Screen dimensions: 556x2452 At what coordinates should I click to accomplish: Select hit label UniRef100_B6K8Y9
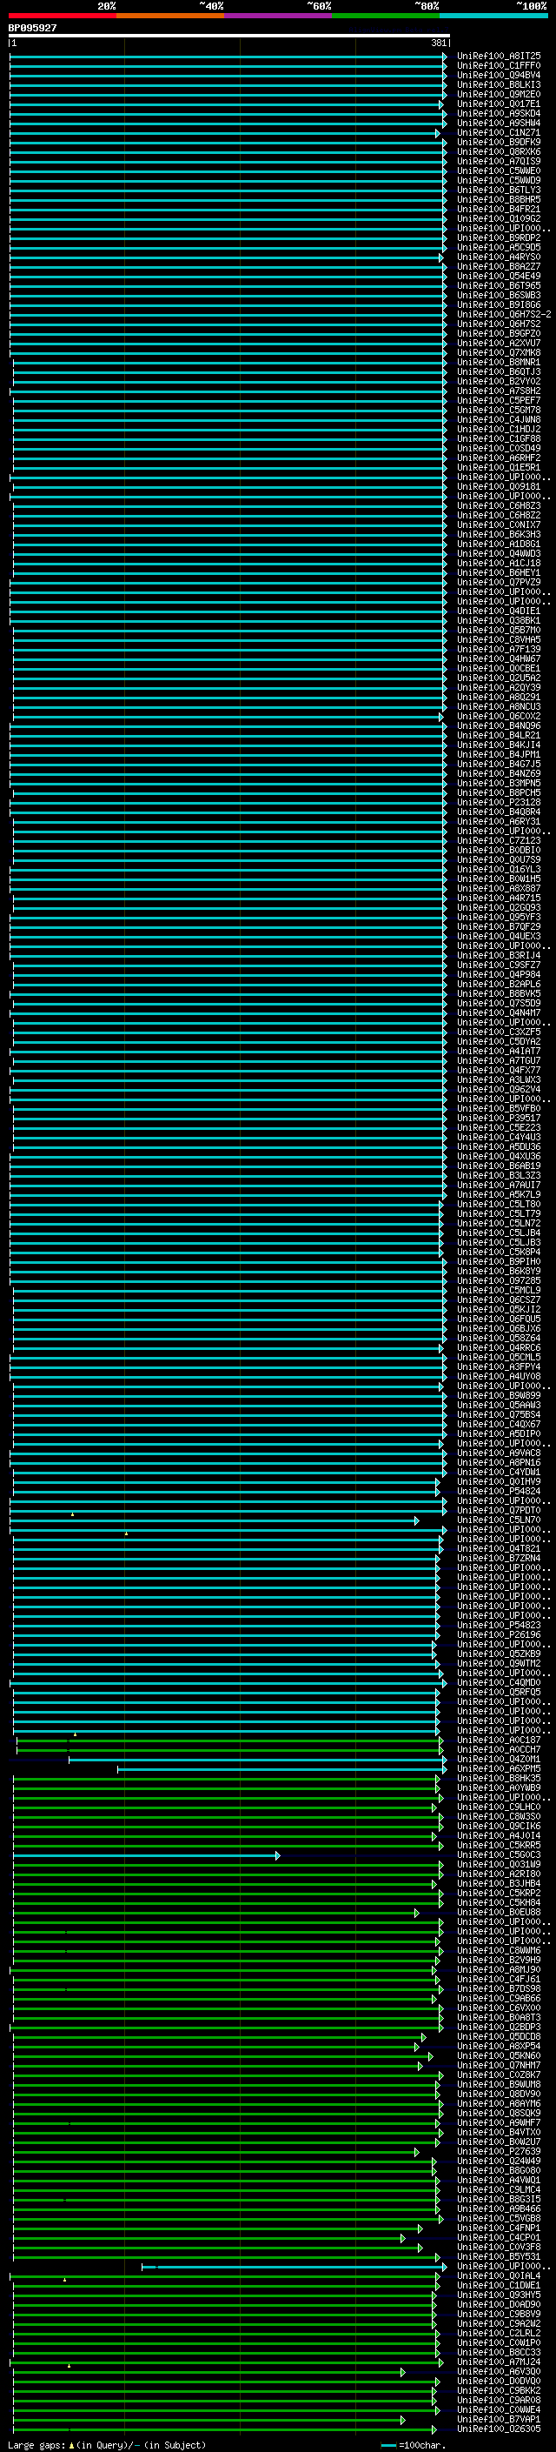point(498,1271)
